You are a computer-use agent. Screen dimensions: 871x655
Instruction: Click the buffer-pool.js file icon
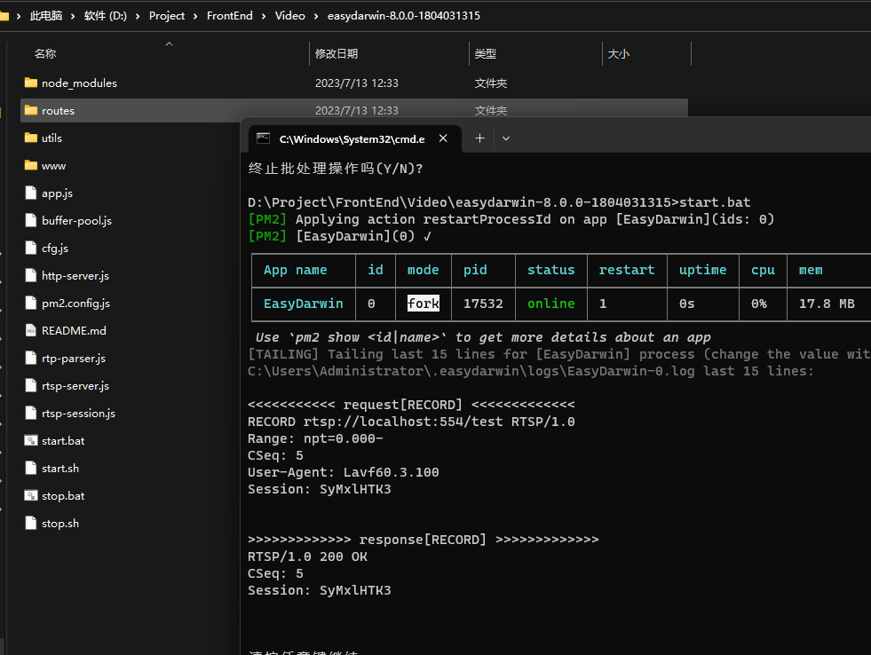(31, 220)
